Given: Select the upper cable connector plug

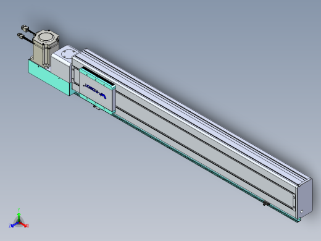Looking at the screenshot, I should coord(25,28).
